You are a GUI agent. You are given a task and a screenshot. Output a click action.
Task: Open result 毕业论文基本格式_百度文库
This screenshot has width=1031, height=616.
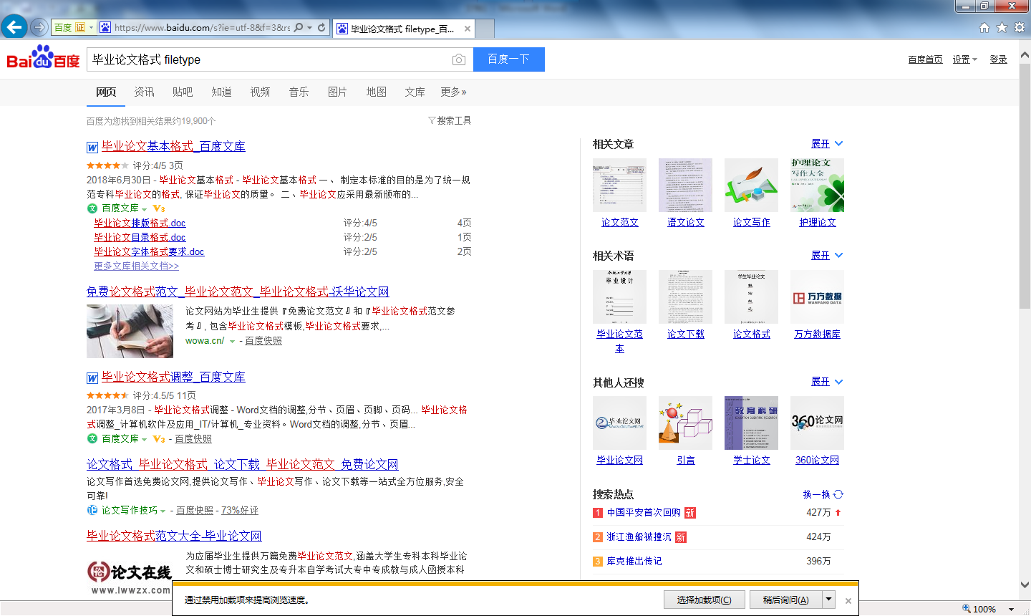(173, 146)
